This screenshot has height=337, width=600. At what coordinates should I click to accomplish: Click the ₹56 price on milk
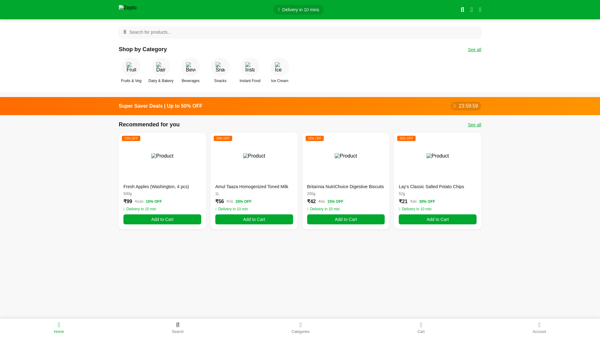pos(220,202)
